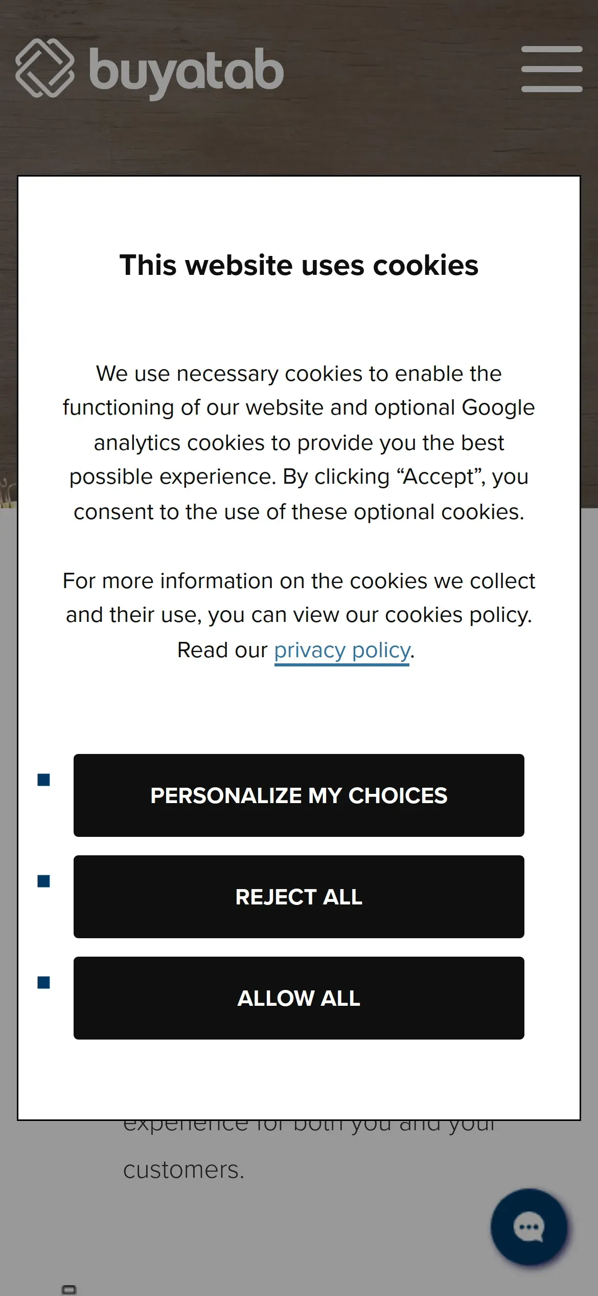
Task: Open the hamburger navigation menu
Action: pyautogui.click(x=551, y=69)
